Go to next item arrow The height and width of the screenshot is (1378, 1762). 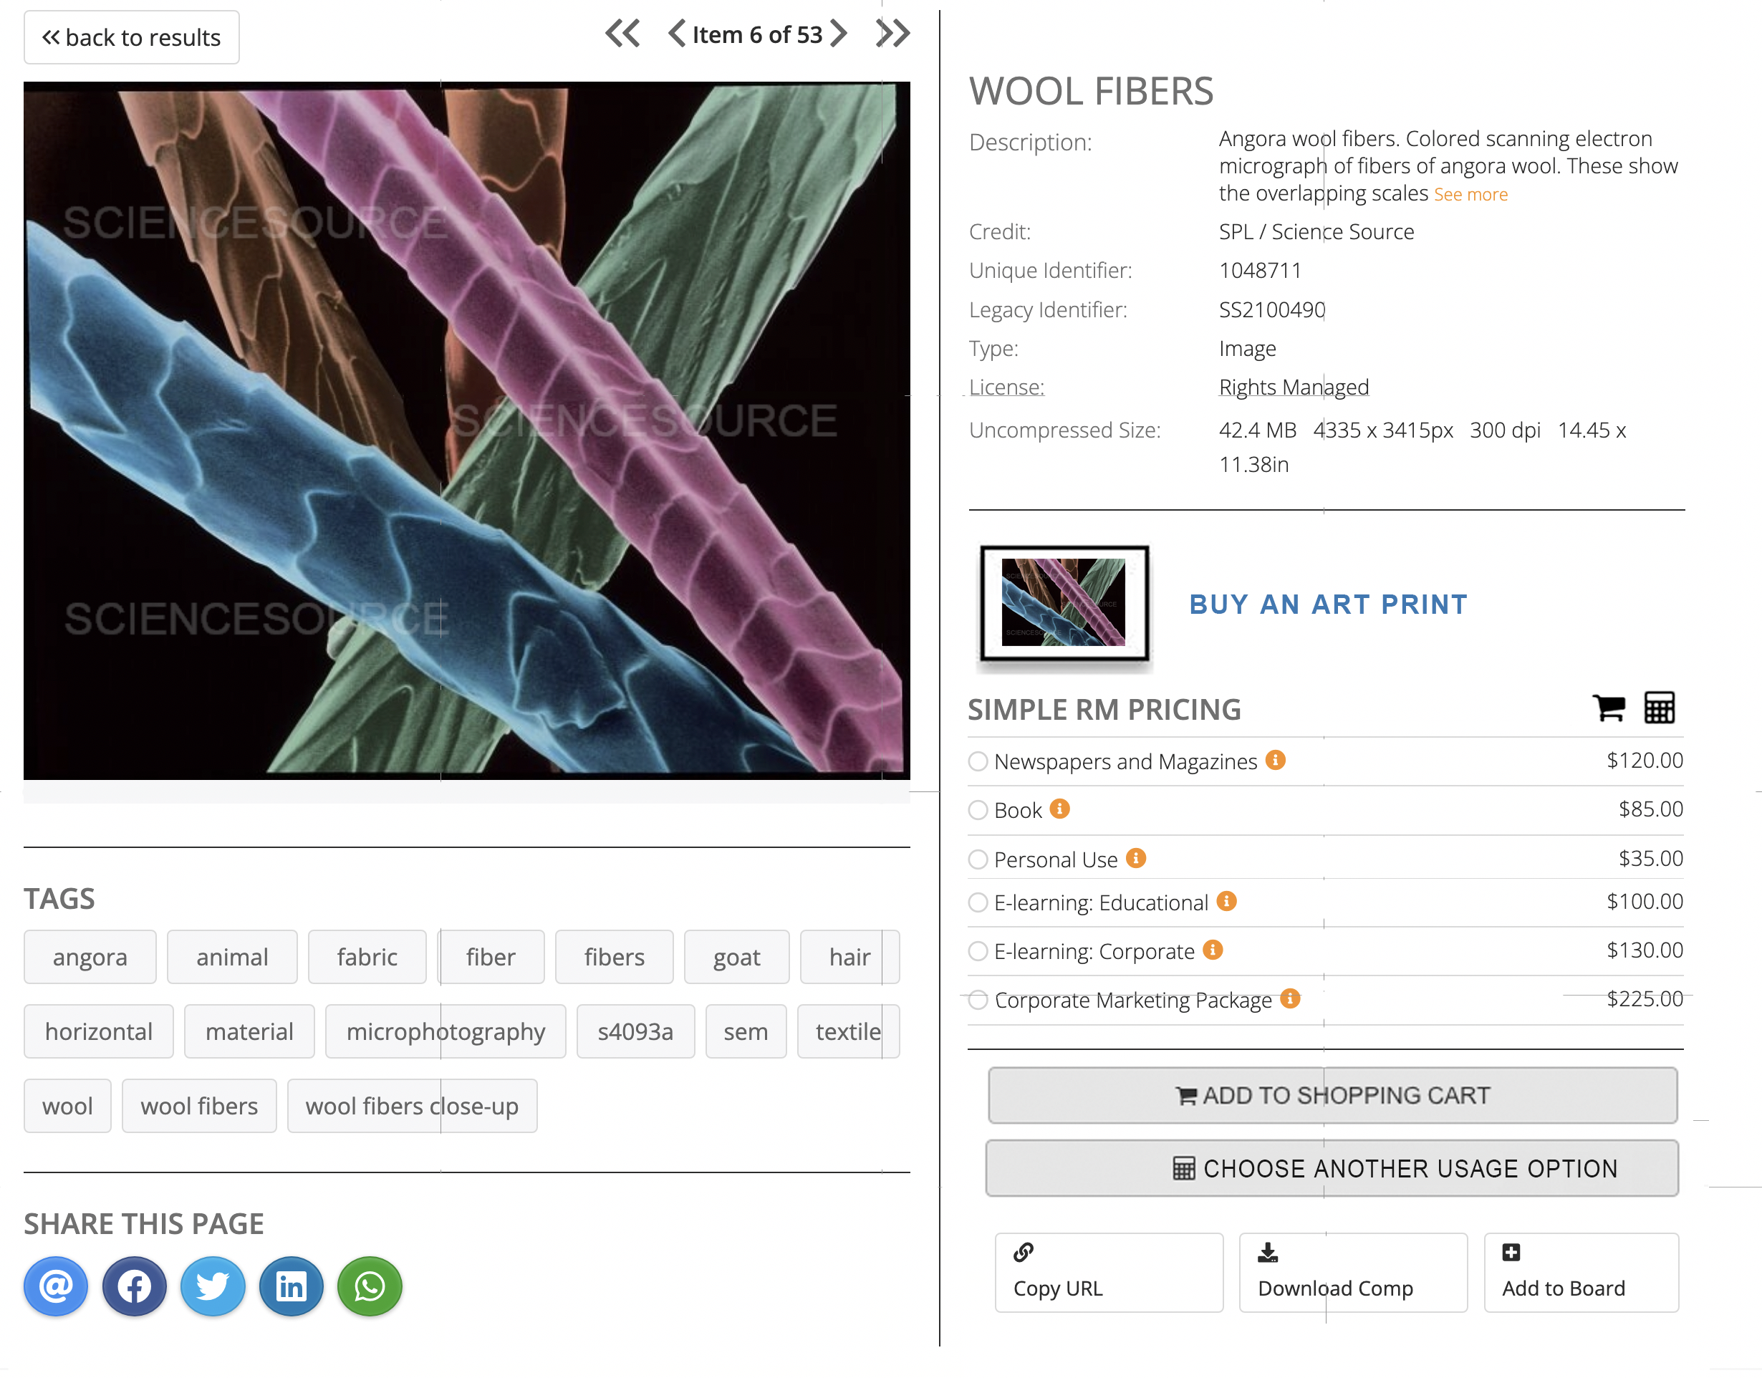click(x=839, y=34)
